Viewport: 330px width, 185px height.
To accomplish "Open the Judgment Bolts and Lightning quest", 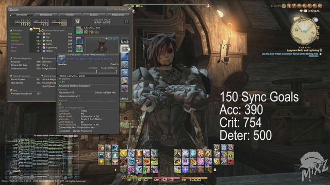I will point(303,50).
